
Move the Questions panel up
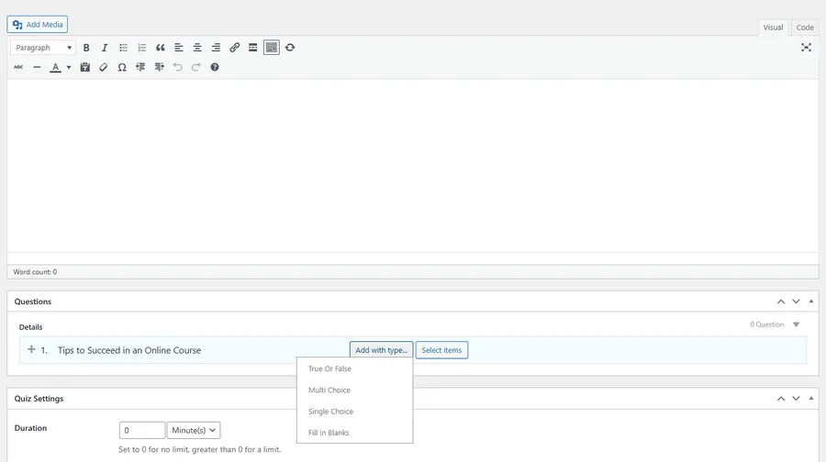781,302
